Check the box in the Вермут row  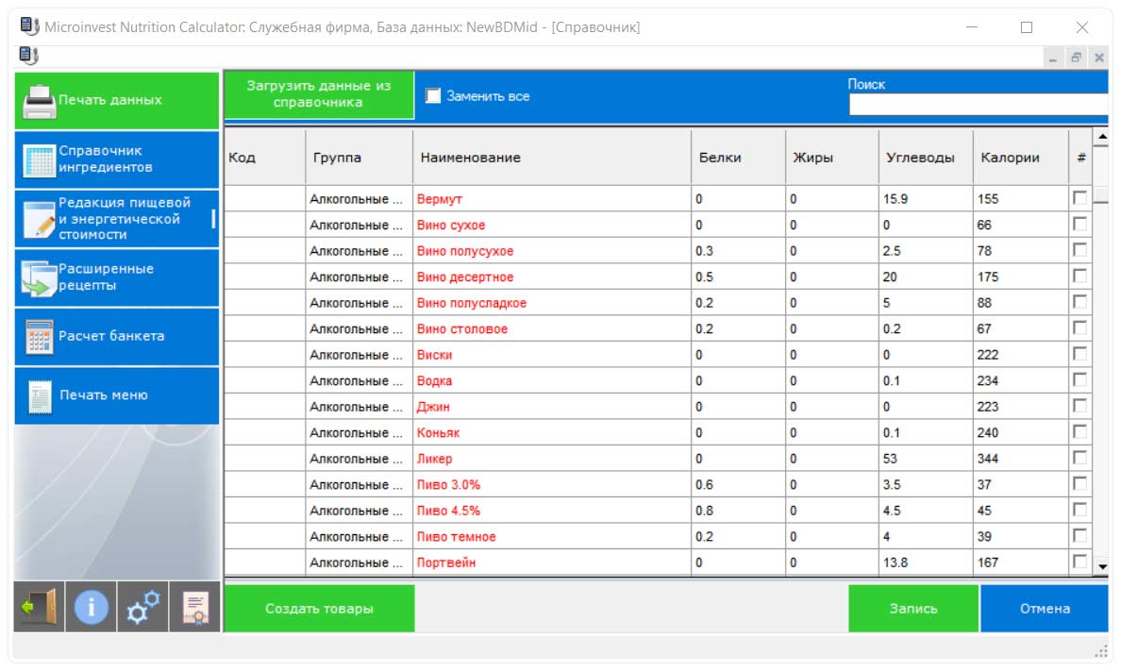pyautogui.click(x=1079, y=198)
